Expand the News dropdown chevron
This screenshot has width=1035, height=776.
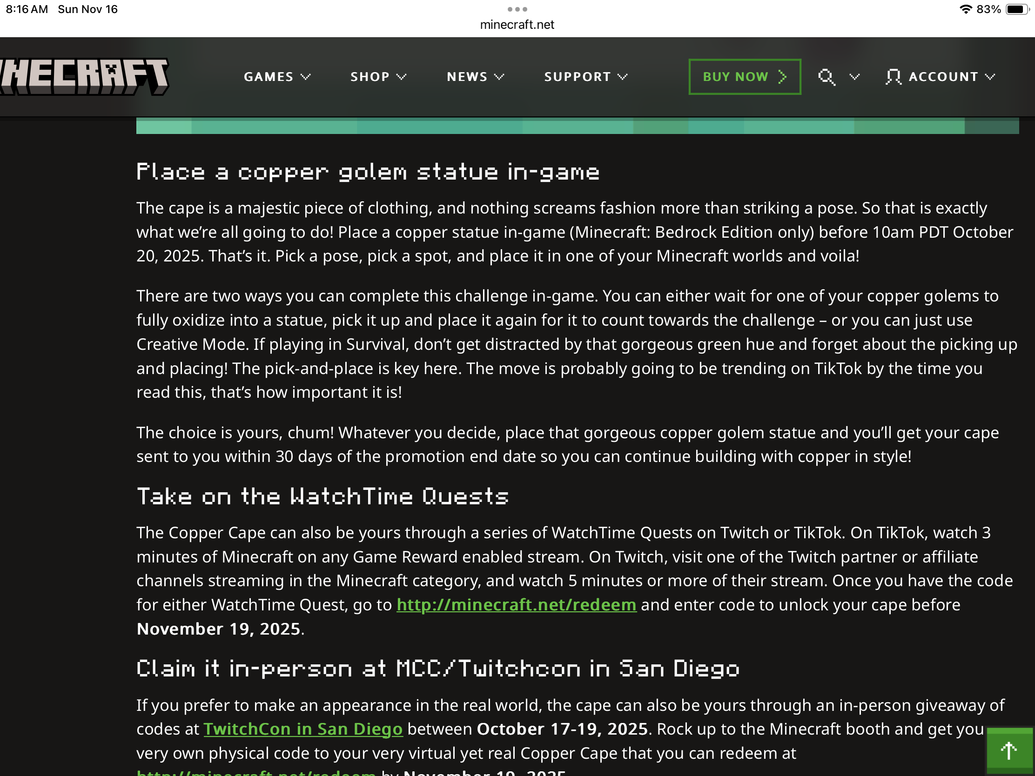499,77
